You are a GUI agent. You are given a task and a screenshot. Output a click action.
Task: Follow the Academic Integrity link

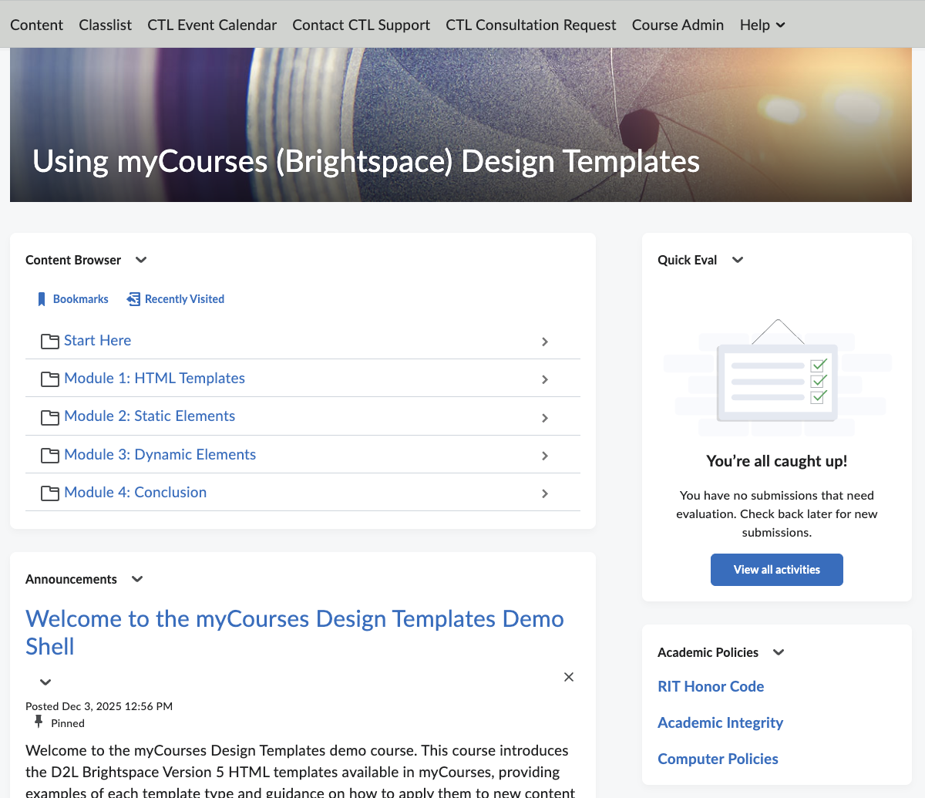720,722
